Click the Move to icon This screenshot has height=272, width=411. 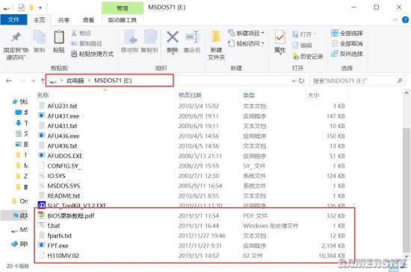(x=130, y=37)
